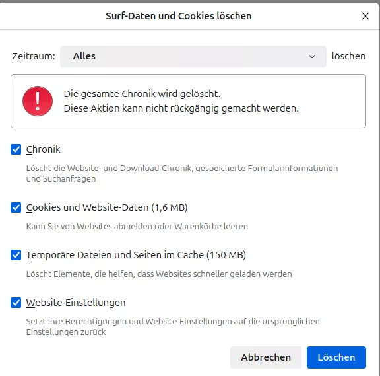Open the Zeitraum dropdown showing Alles
380x376 pixels.
pyautogui.click(x=193, y=56)
